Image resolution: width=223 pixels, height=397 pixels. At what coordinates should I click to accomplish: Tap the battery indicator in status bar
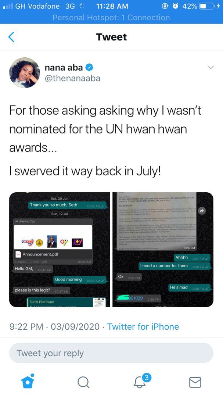[207, 6]
